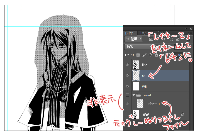Hide the 64 layer eye icon
This screenshot has height=137, width=200.
click(x=127, y=75)
